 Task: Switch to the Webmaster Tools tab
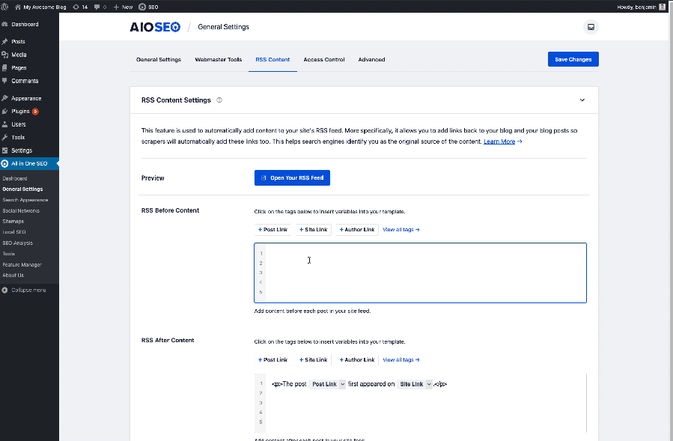[219, 60]
